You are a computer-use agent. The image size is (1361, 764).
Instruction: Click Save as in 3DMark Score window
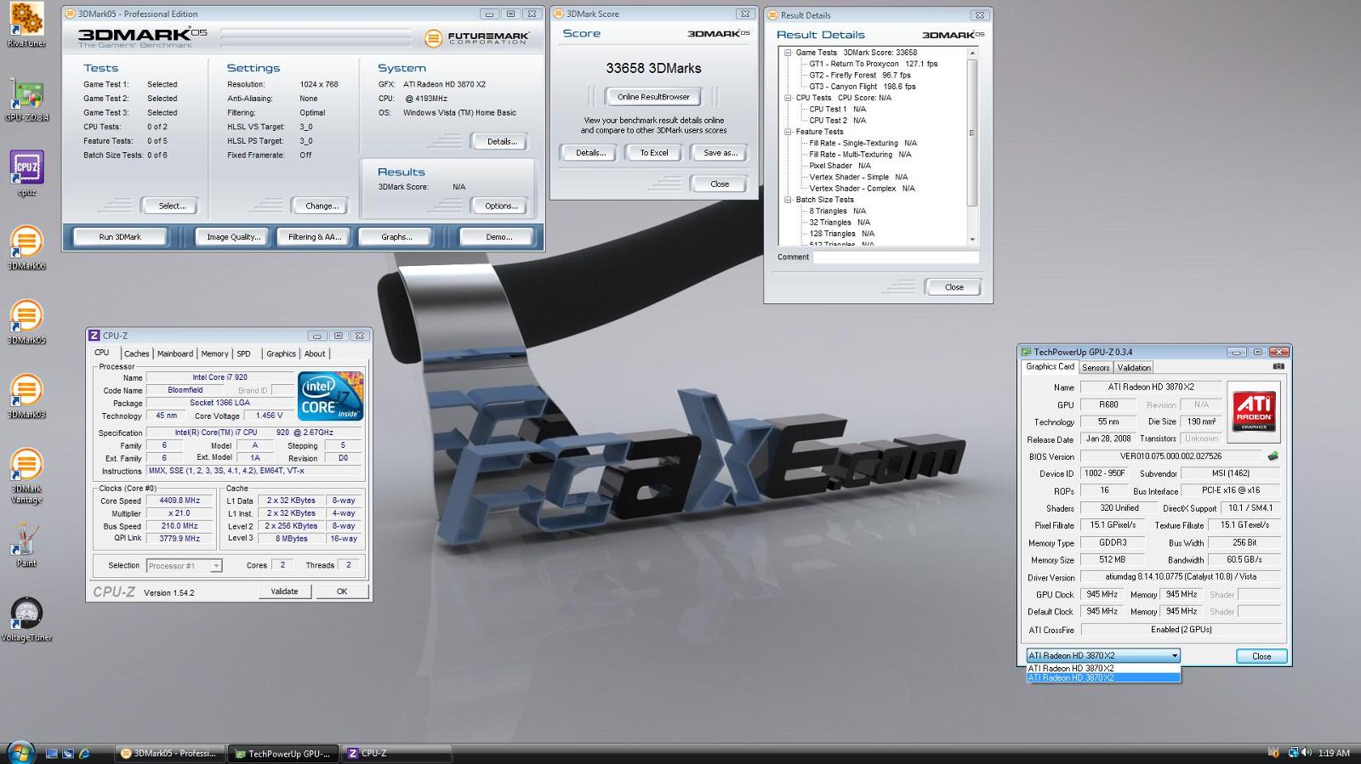tap(720, 153)
